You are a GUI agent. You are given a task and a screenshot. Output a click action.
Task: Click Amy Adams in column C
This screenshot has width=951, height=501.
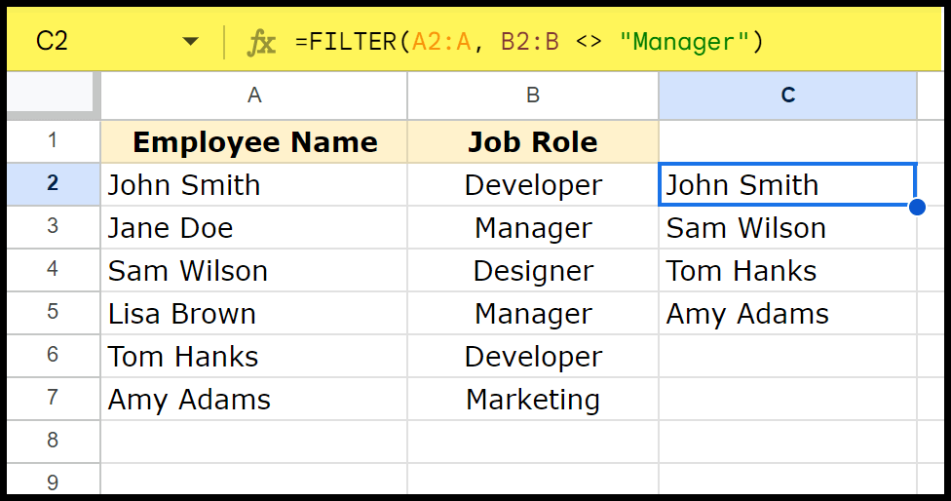pos(787,313)
